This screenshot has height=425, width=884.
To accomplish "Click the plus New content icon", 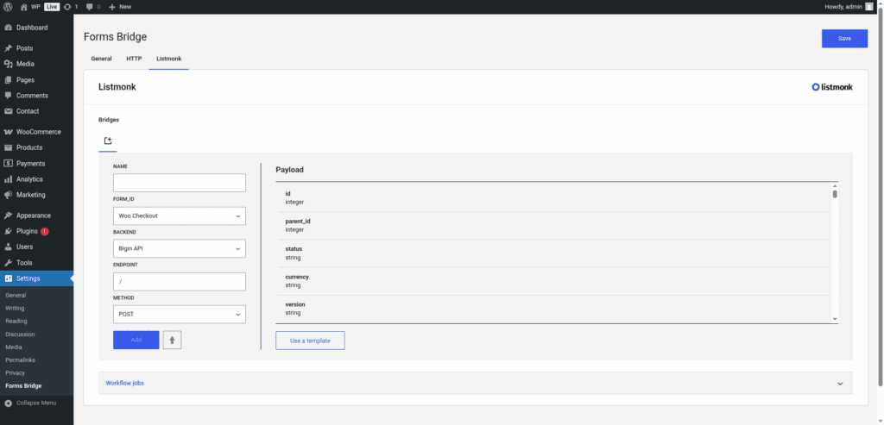I will point(111,7).
